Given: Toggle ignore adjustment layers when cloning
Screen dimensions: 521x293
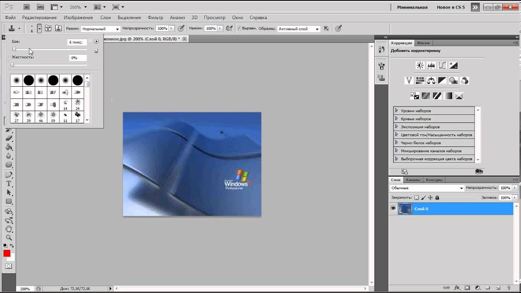Looking at the screenshot, I should 326,28.
